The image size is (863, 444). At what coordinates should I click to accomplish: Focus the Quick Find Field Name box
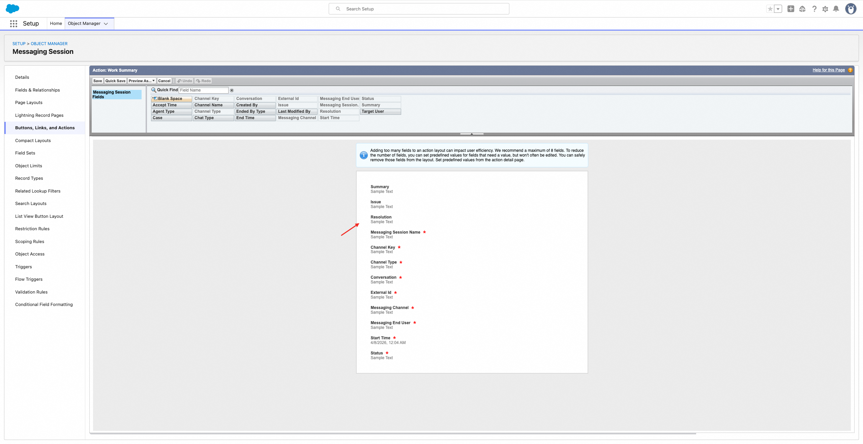pos(204,90)
